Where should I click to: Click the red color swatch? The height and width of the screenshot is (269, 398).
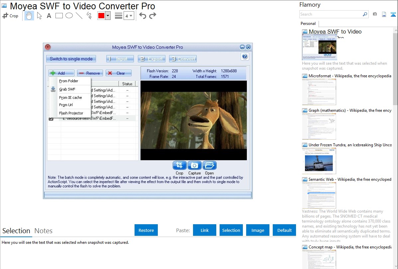pos(101,16)
